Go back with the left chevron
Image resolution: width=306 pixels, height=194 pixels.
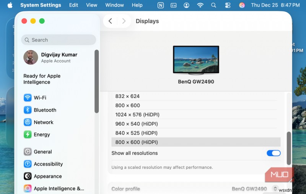click(110, 21)
